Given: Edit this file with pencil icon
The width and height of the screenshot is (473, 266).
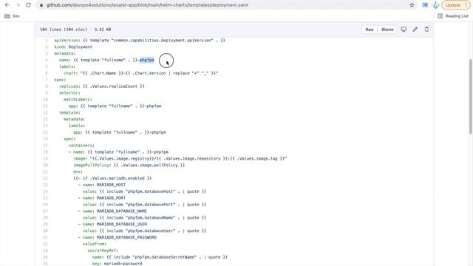Looking at the screenshot, I should click(x=415, y=30).
